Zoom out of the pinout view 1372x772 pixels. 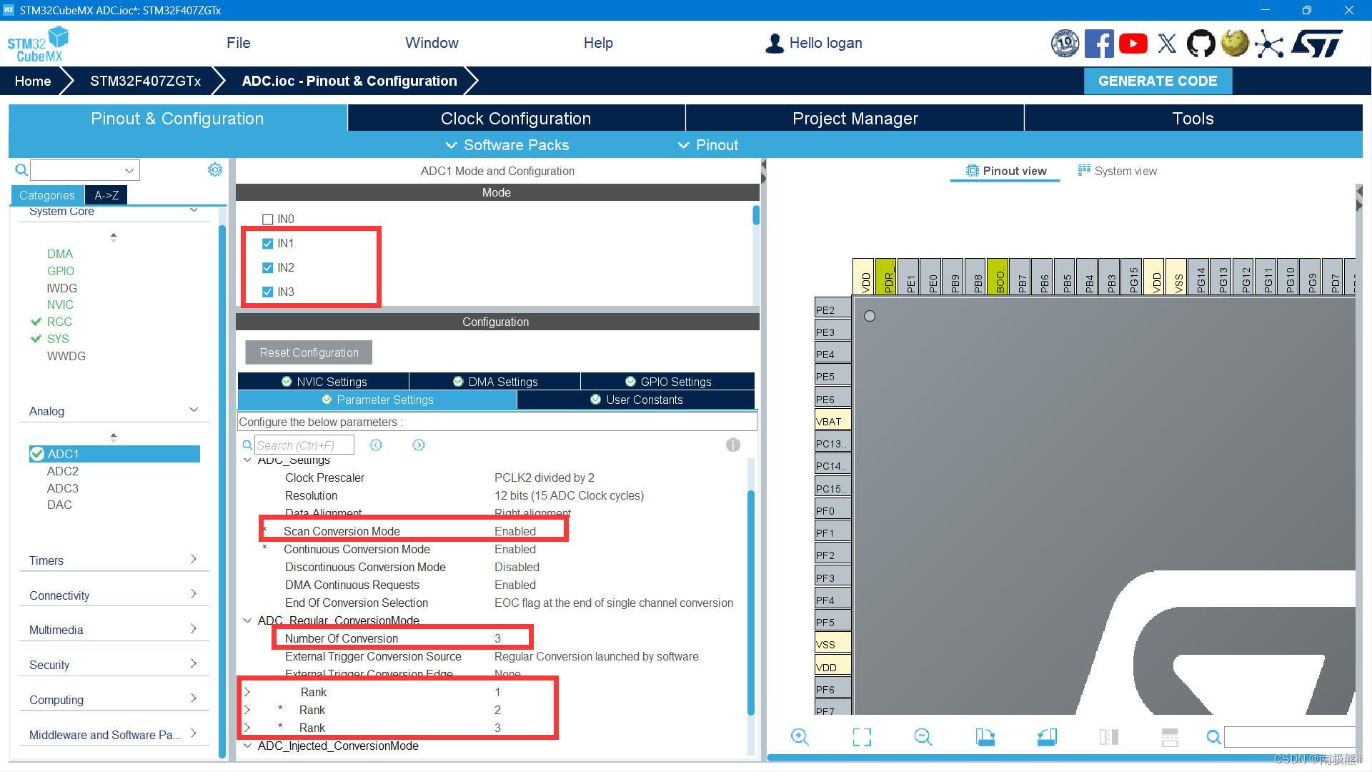923,737
